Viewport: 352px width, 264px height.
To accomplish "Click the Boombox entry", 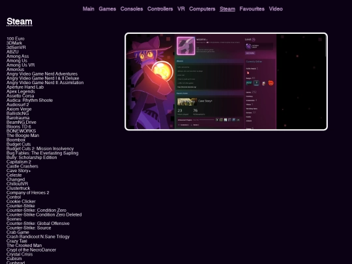I will (16, 140).
